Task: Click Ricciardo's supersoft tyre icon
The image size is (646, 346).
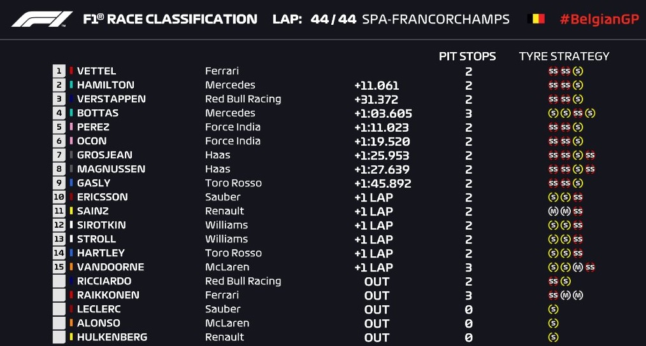Action: click(x=553, y=281)
